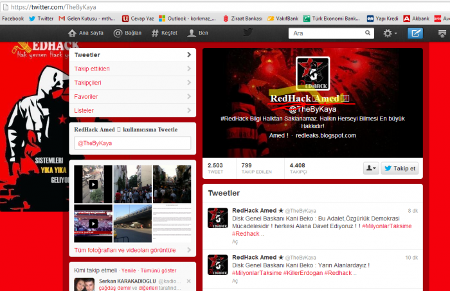
Task: Play the first video thumbnail in media grid
Action: (93, 184)
